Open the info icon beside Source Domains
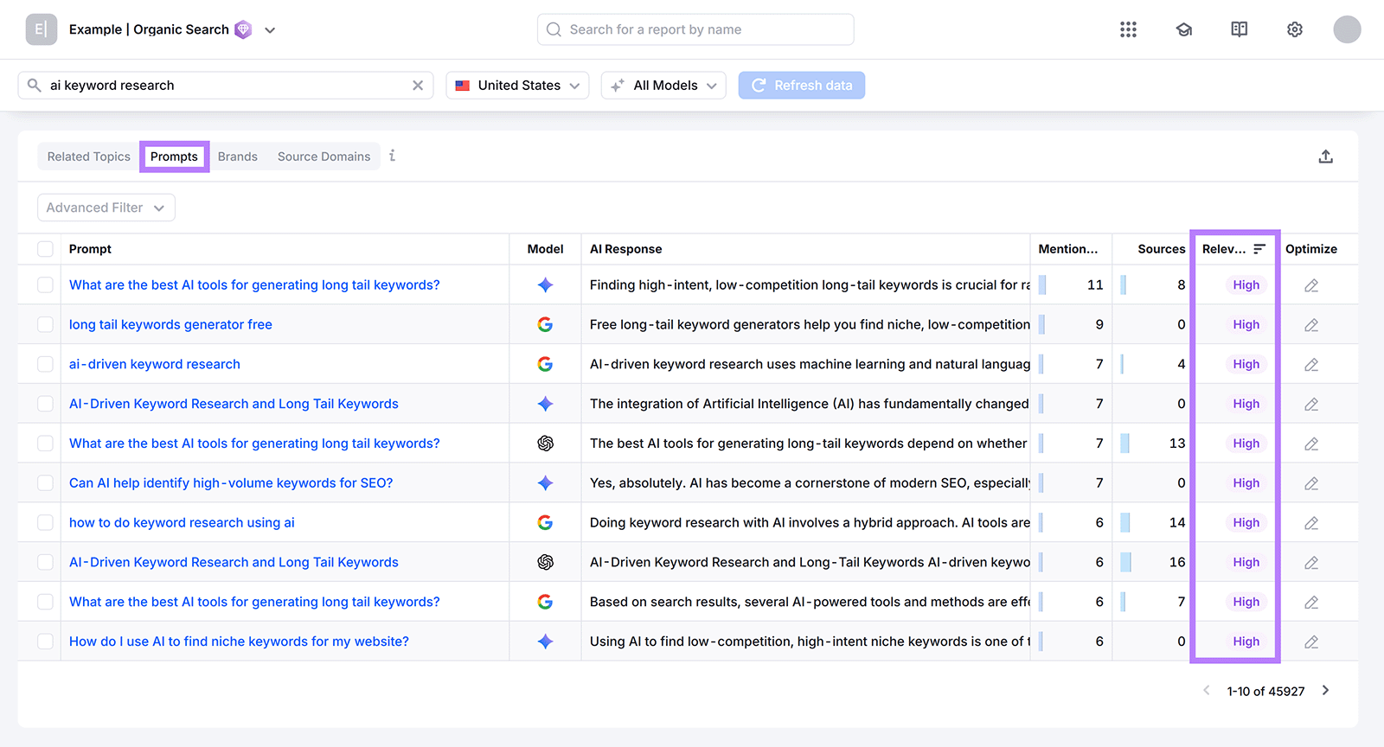 pyautogui.click(x=392, y=156)
